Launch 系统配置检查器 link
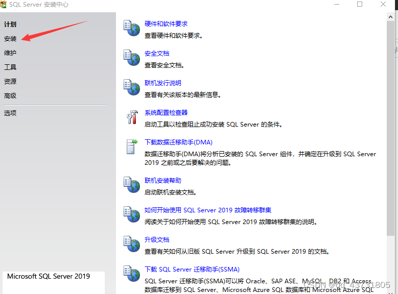Viewport: 398px width, 294px height. tap(166, 113)
